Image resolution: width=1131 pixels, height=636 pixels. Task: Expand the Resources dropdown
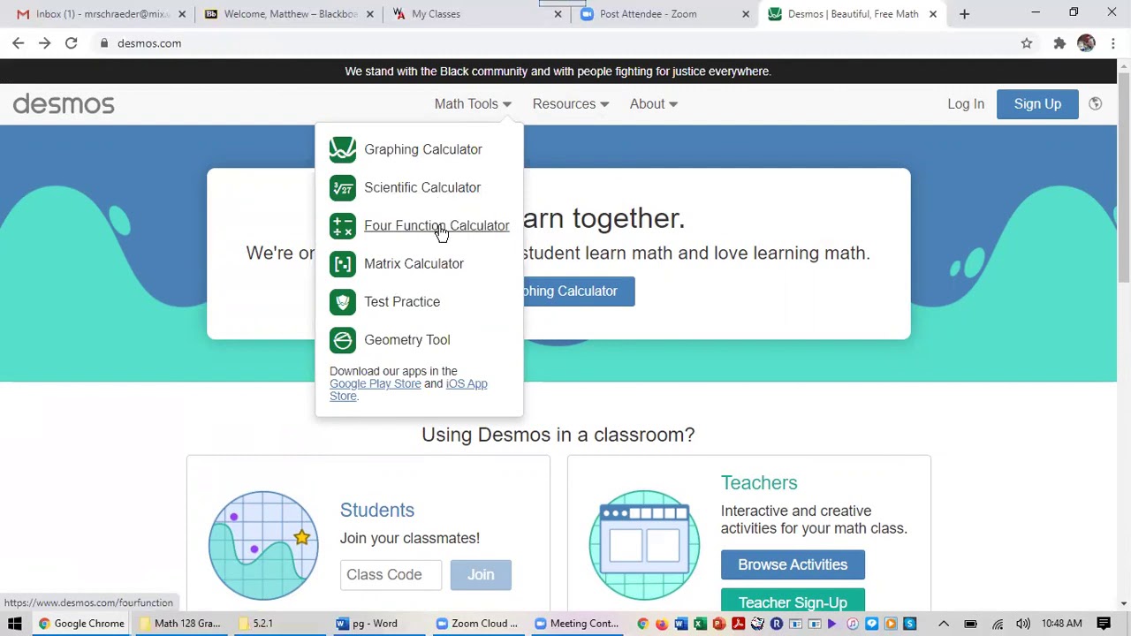pyautogui.click(x=570, y=104)
